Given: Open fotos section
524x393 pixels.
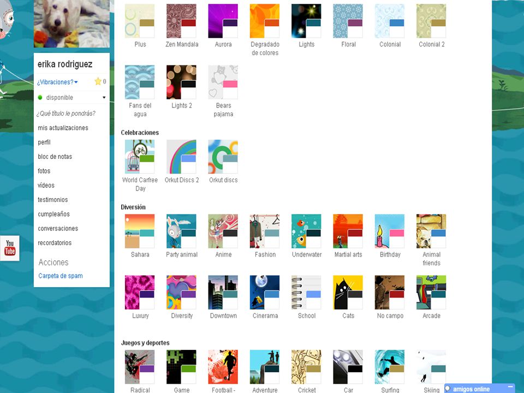Looking at the screenshot, I should (44, 171).
